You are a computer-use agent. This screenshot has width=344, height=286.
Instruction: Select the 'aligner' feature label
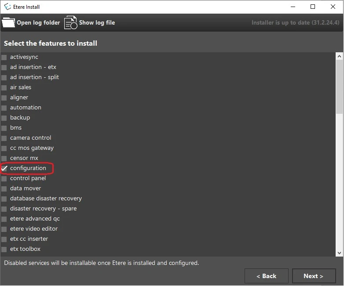[19, 97]
